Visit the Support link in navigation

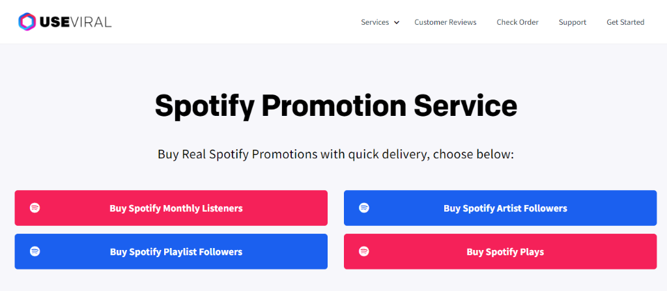click(572, 22)
